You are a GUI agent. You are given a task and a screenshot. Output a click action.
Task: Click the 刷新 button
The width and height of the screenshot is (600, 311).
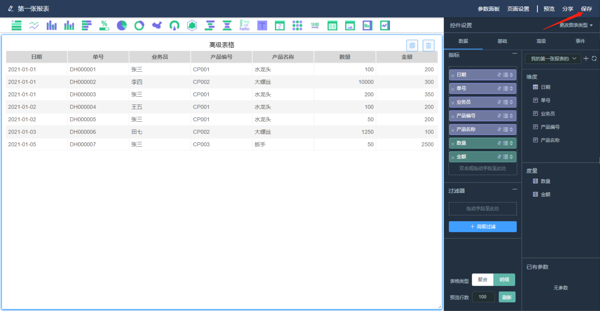click(x=507, y=297)
